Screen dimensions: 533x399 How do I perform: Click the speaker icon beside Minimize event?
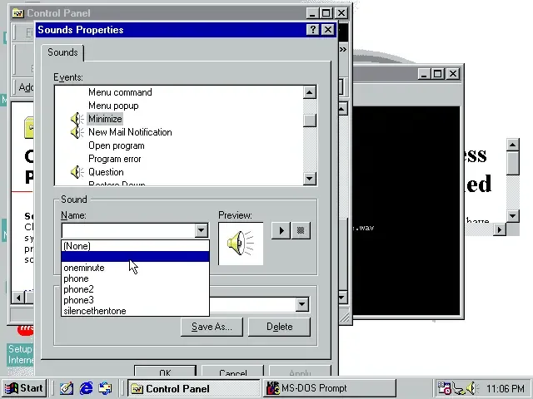tap(77, 119)
